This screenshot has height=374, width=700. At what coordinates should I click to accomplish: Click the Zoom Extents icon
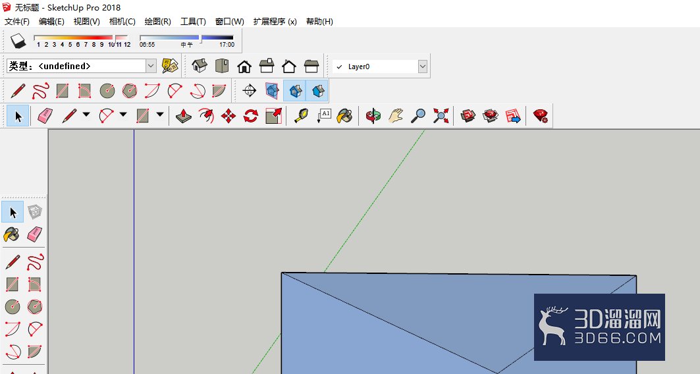tap(441, 116)
